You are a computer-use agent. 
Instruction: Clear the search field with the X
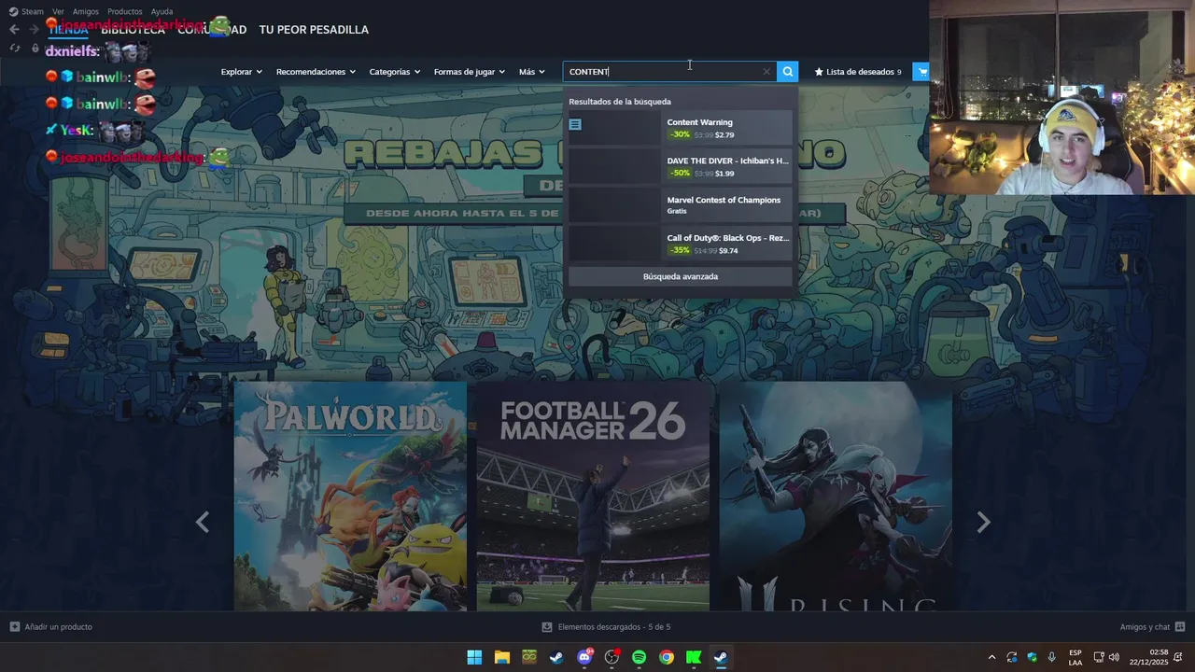coord(766,72)
